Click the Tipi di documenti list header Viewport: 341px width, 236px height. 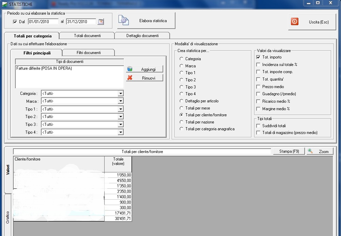(69, 62)
